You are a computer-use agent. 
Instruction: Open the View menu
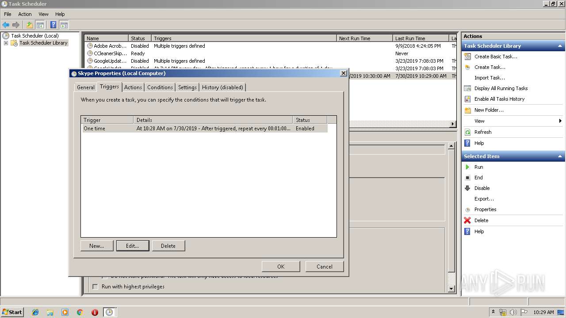[x=43, y=14]
